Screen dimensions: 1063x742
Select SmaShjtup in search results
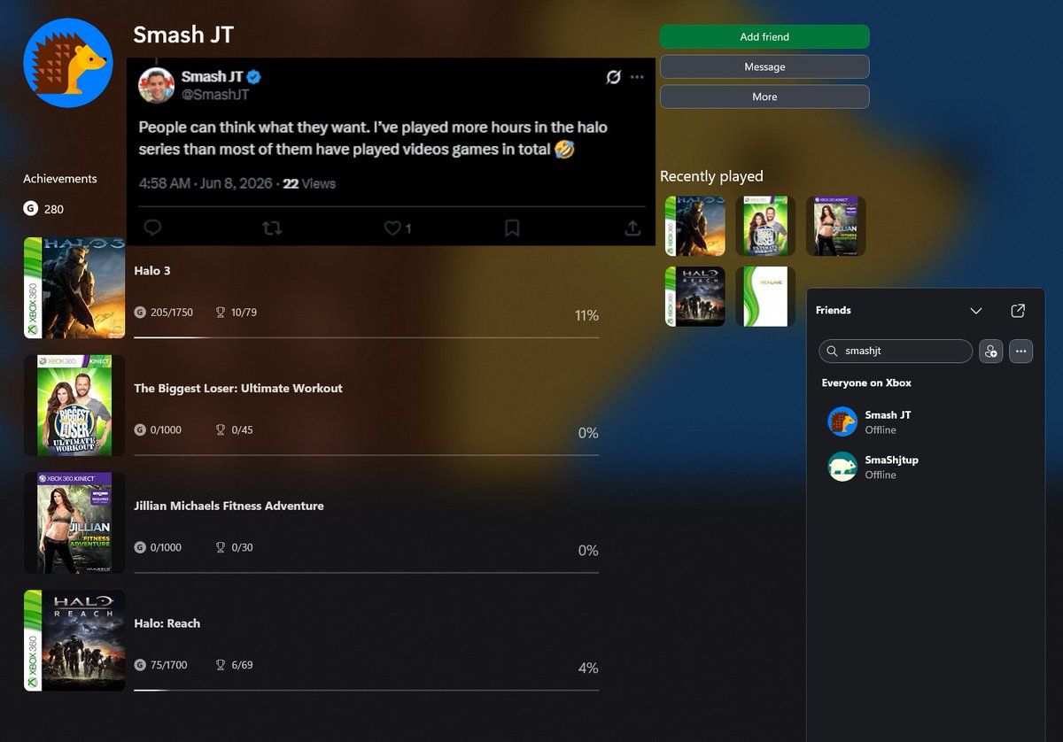pyautogui.click(x=926, y=467)
